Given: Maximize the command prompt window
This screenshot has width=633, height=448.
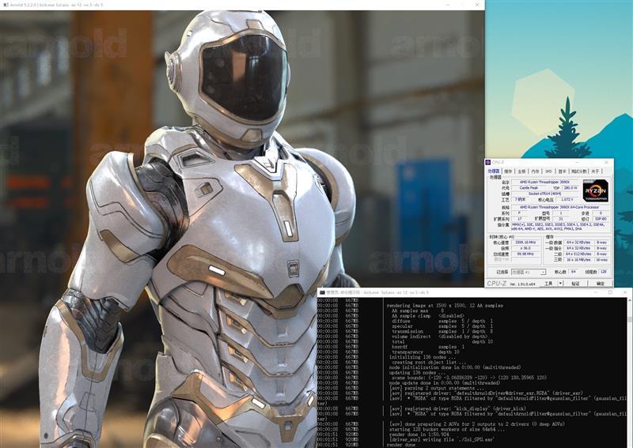Looking at the screenshot, I should pos(610,292).
